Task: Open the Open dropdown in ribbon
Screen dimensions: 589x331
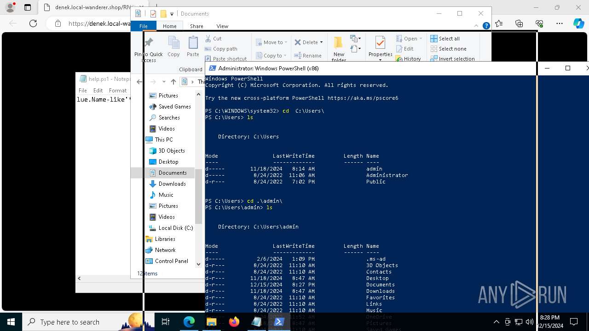Action: click(409, 39)
